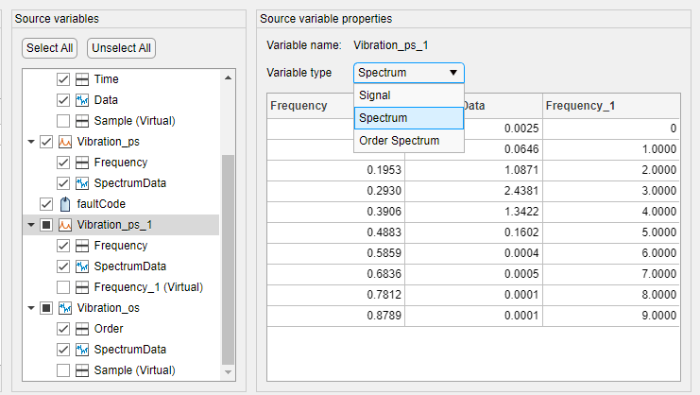Check the Frequency_1 (Virtual) checkbox
Viewport: 700px width, 395px height.
click(63, 286)
